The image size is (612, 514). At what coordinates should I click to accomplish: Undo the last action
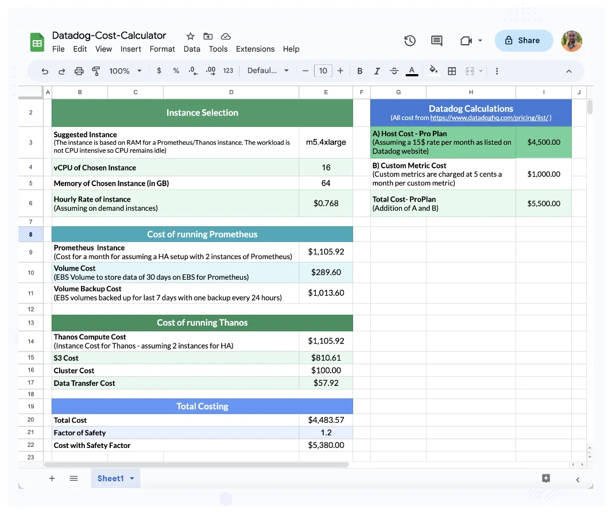tap(45, 71)
